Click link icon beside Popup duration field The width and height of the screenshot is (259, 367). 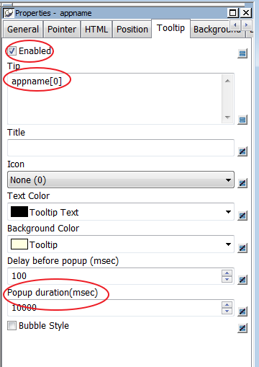pos(242,311)
